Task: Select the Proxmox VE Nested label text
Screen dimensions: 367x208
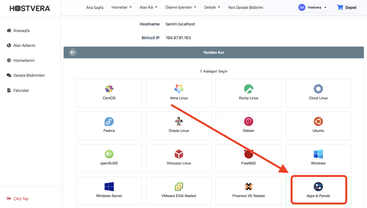Action: tap(249, 196)
